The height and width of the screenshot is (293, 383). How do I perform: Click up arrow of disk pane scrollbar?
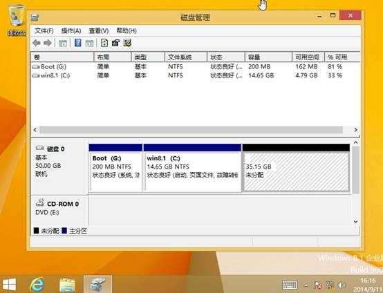coord(355,142)
